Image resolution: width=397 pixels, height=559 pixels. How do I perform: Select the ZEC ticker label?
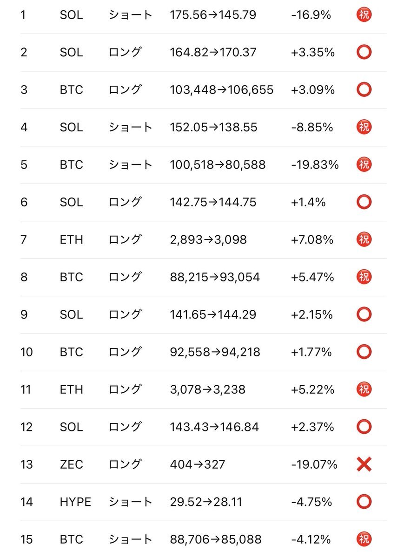71,464
